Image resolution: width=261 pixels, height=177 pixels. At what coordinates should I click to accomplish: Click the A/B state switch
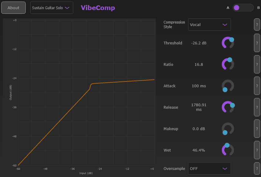coord(243,7)
